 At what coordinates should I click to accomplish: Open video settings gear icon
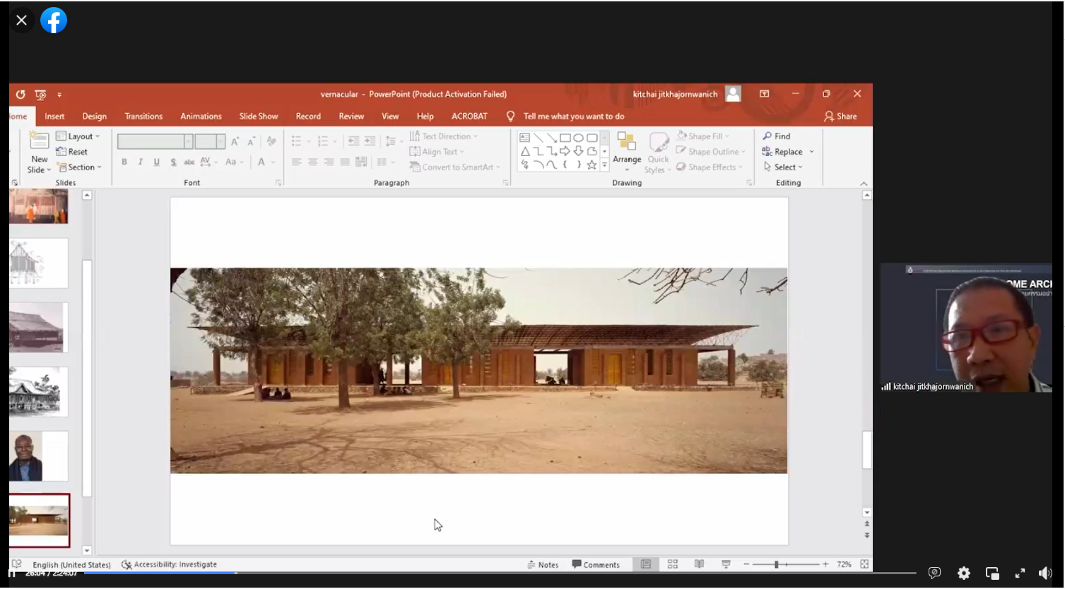[963, 573]
